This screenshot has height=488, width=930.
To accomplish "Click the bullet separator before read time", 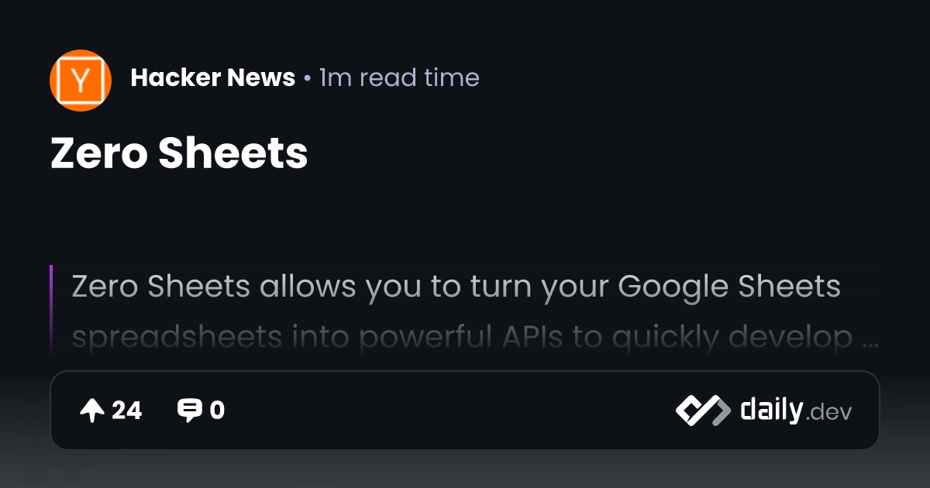I will click(308, 79).
